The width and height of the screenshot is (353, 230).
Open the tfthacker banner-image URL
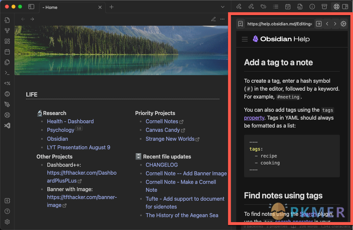pos(82,201)
